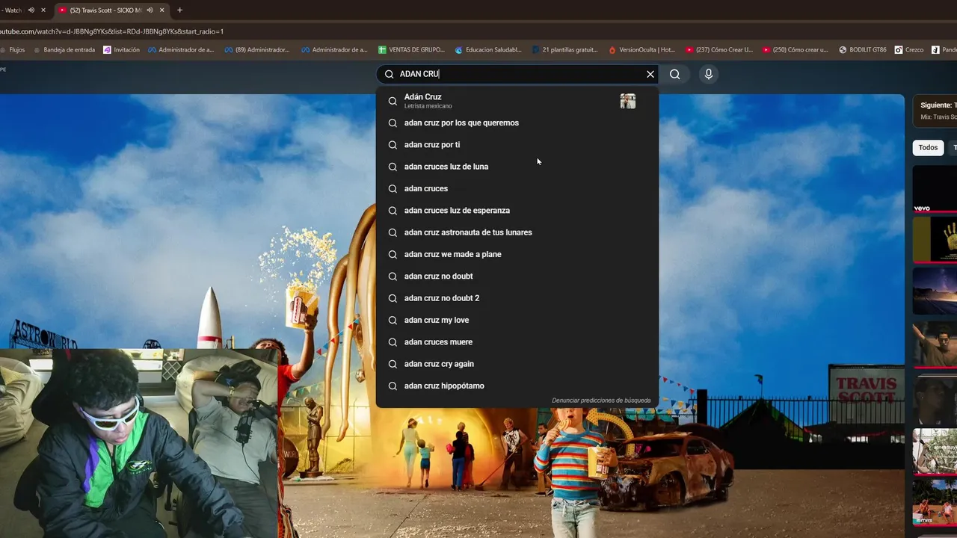Open the Invitación bookmark
This screenshot has height=538, width=957.
121,50
